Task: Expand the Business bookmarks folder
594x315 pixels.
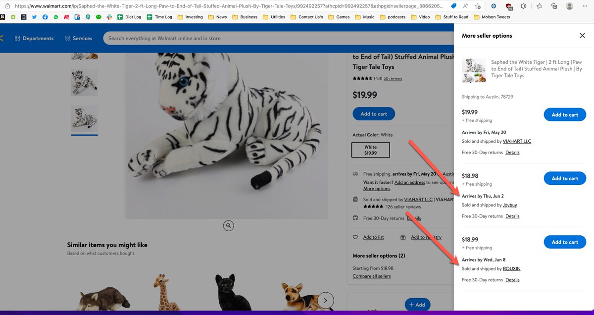Action: (245, 17)
